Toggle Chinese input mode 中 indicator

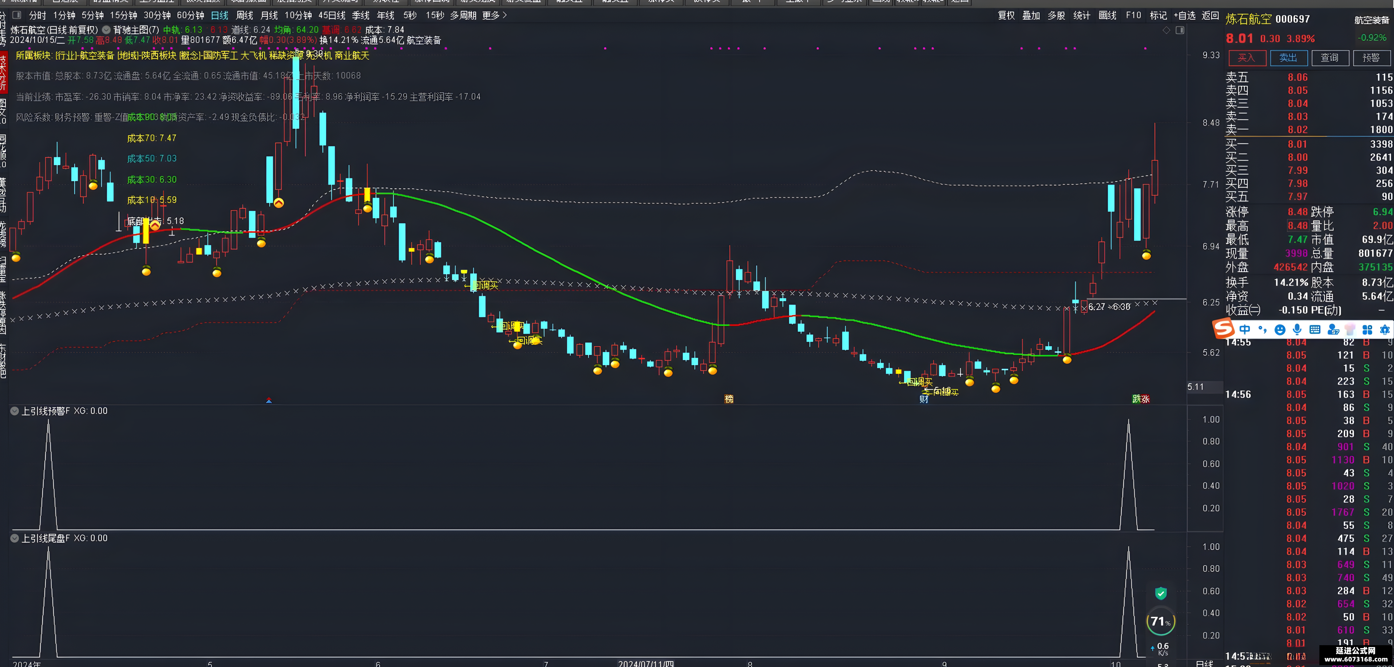tap(1245, 330)
